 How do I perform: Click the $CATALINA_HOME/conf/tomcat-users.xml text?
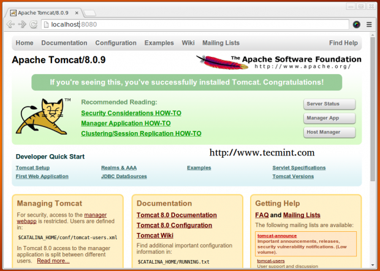[67, 237]
